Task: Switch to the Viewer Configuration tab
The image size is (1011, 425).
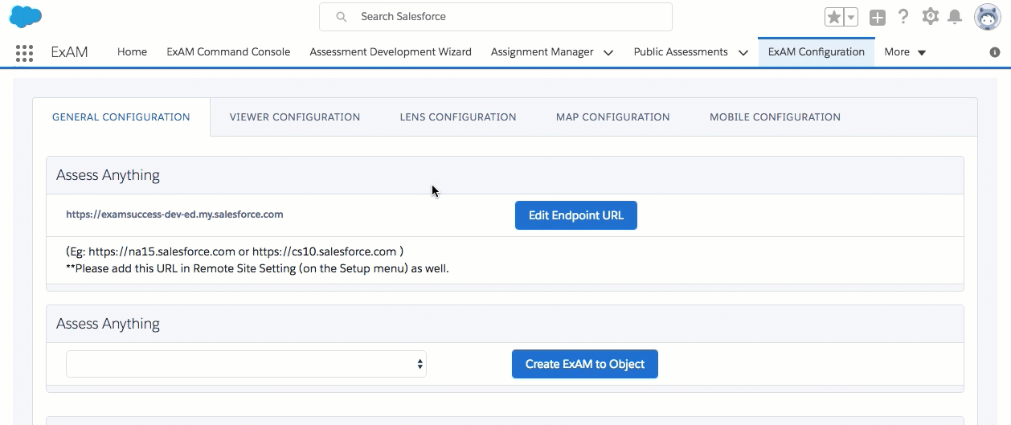Action: click(x=295, y=117)
